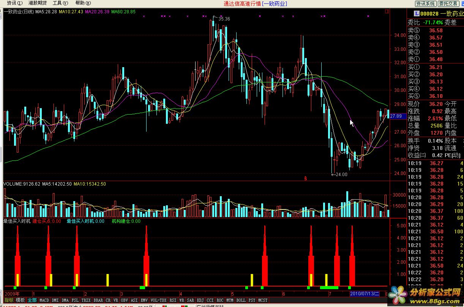
Task: Switch to the WR indicator
Action: click(x=182, y=300)
